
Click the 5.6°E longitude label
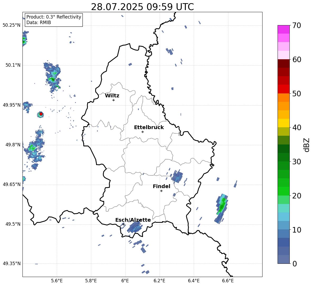click(57, 281)
